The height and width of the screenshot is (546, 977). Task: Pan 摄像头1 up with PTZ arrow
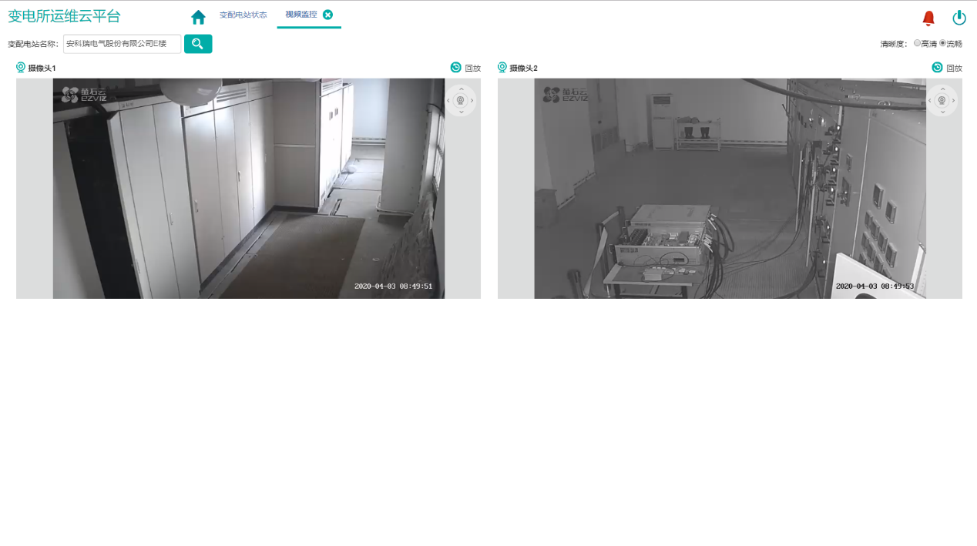[461, 89]
